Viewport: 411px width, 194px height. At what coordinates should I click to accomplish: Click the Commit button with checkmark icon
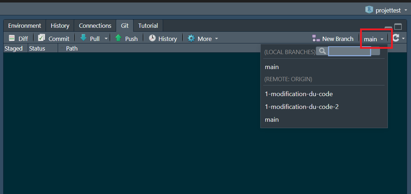(x=54, y=38)
